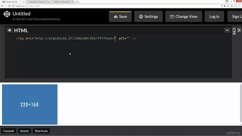Reload the page with the refresh icon
Screen dimensions: 242x136
tap(9, 6)
